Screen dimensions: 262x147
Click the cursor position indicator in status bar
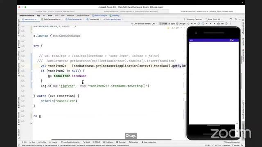208,145
